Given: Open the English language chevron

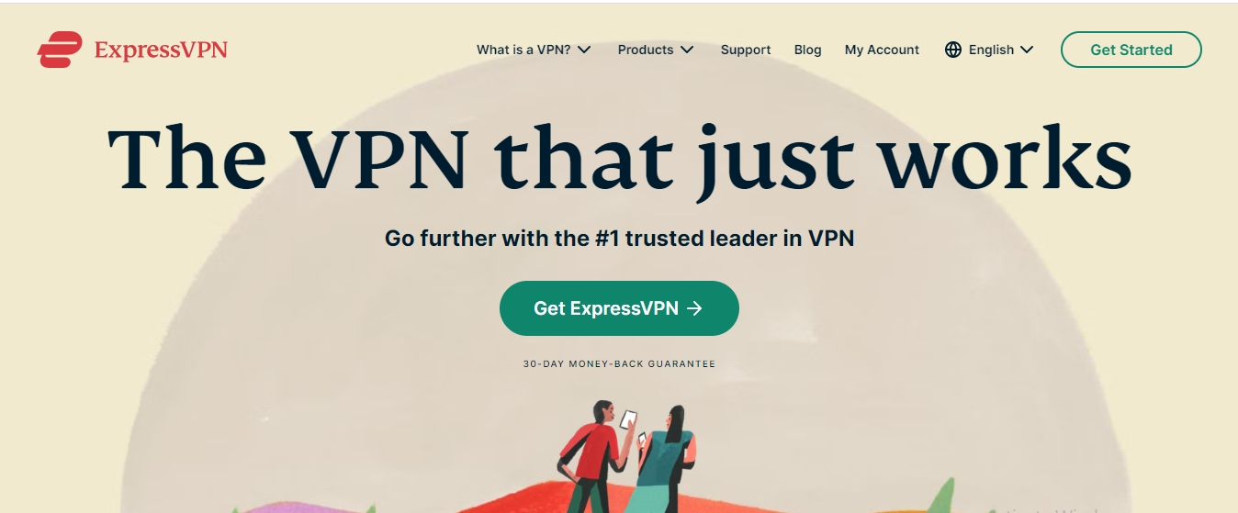Looking at the screenshot, I should click(x=1027, y=50).
